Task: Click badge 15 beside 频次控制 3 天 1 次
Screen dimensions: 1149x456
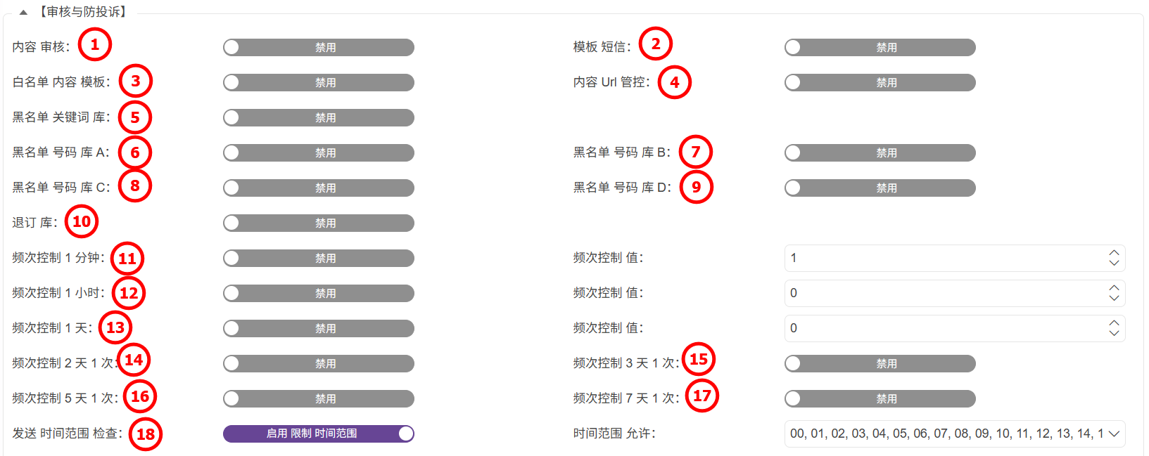Action: click(x=699, y=360)
